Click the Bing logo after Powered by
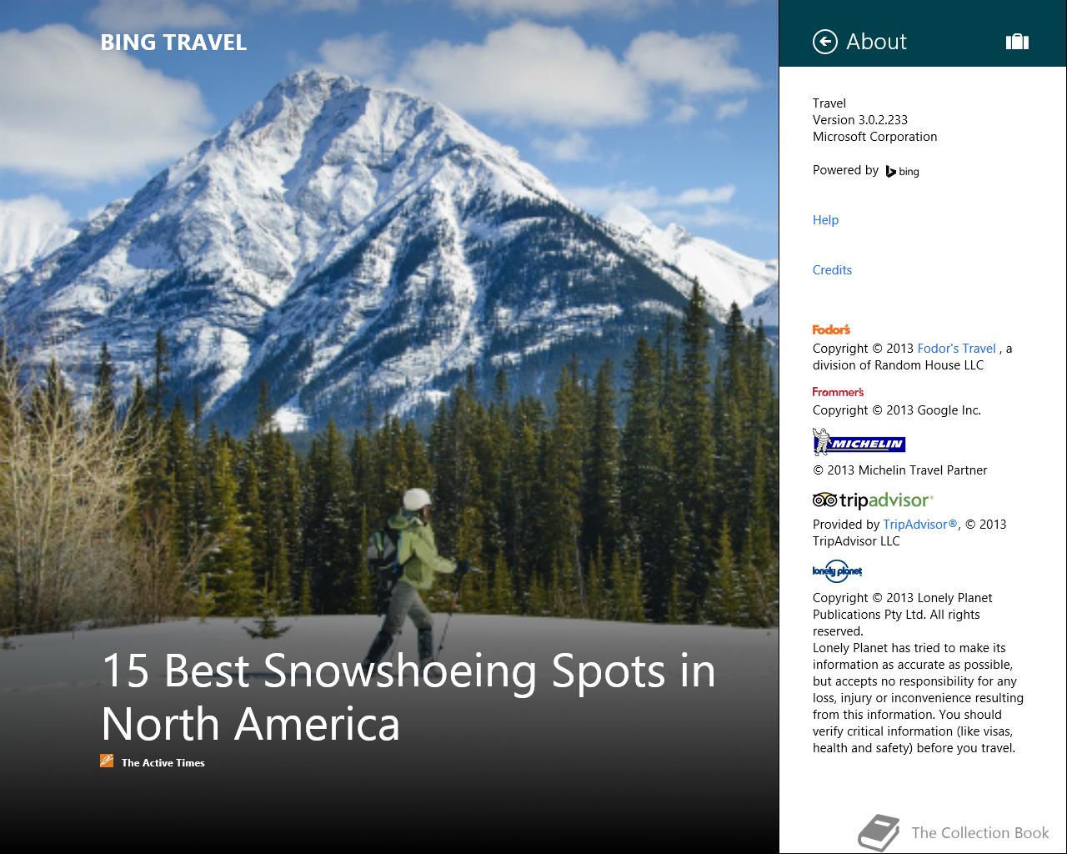Viewport: 1067px width, 854px height. pyautogui.click(x=902, y=171)
